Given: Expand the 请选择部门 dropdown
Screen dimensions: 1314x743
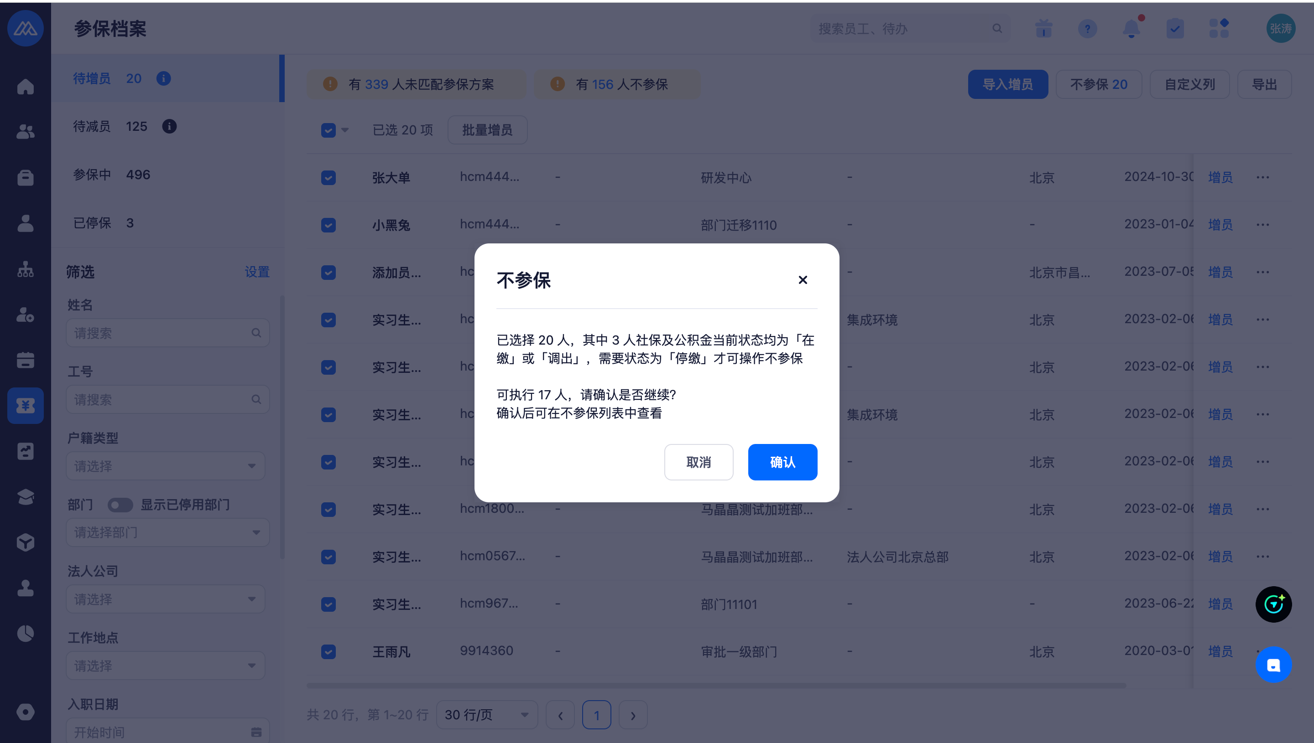Looking at the screenshot, I should (x=167, y=532).
